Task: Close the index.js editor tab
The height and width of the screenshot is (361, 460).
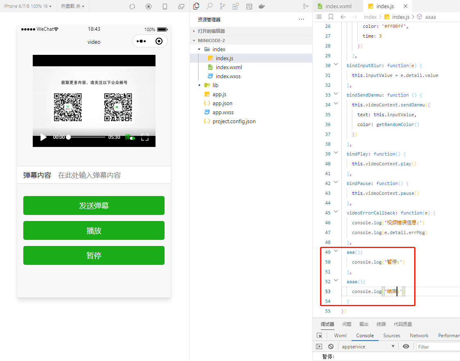Action: click(406, 6)
